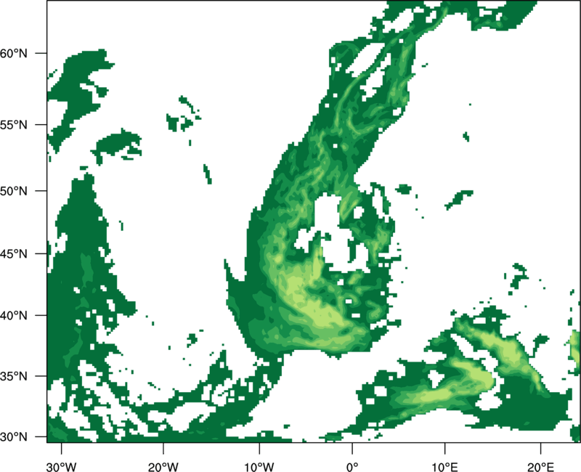The image size is (581, 472).
Task: Click the 50°N latitude label
Action: click(x=14, y=191)
